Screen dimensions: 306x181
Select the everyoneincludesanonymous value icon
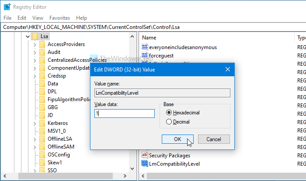point(145,47)
